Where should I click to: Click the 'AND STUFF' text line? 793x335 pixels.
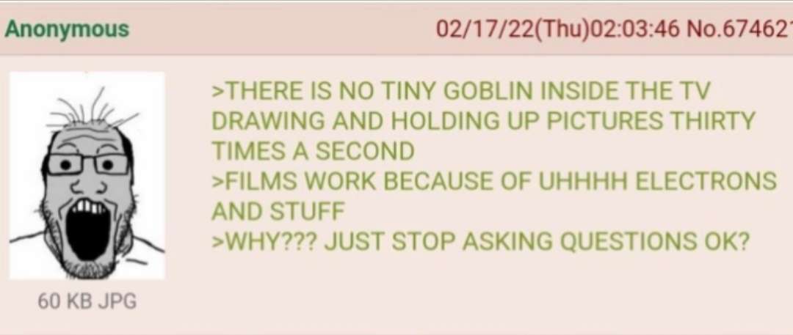278,211
